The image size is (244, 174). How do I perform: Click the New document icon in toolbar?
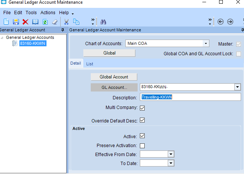(x=6, y=22)
